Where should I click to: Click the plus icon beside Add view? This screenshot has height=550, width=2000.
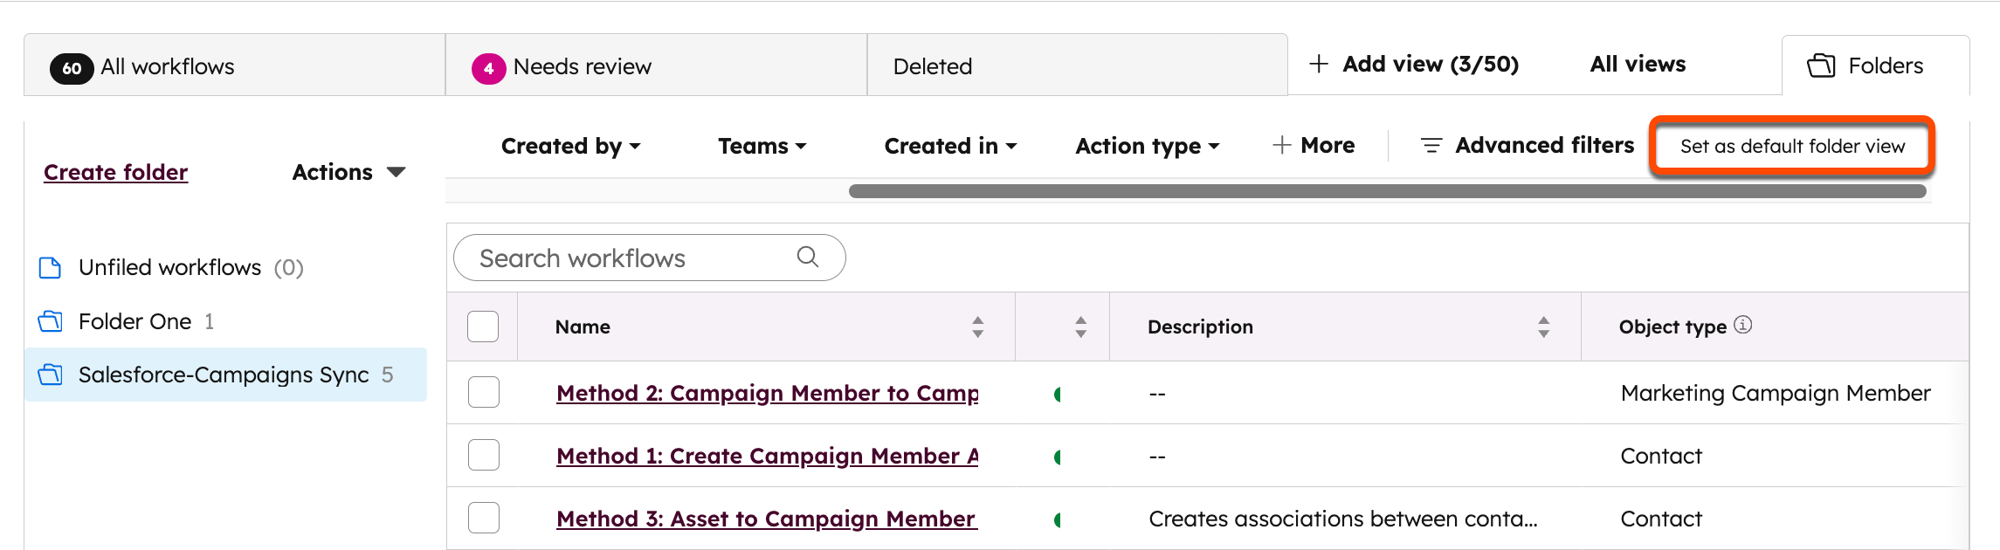(1319, 64)
